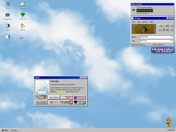Viewport: 176px width, 132px height.
Task: Fast forward the current CD track
Action: pos(167,29)
